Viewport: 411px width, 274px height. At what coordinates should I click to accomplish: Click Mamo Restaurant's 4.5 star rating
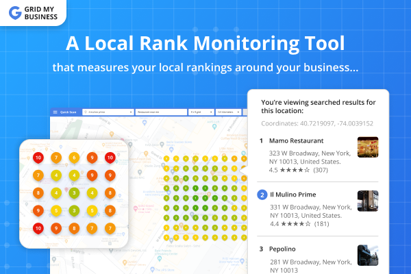[298, 170]
